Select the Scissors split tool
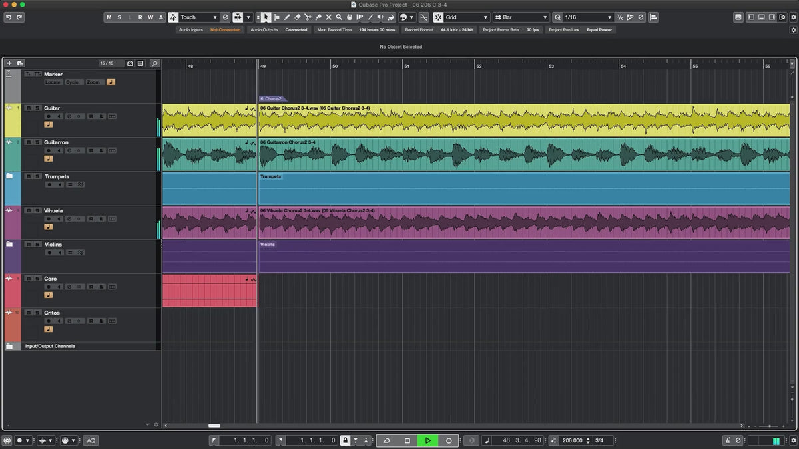Viewport: 799px width, 449px height. (308, 17)
